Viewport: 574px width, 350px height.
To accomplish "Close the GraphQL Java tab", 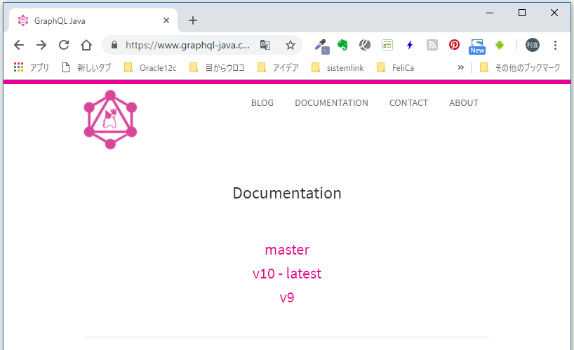I will coord(166,20).
